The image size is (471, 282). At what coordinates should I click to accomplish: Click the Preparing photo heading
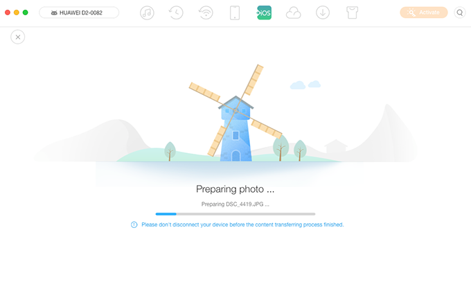click(235, 189)
